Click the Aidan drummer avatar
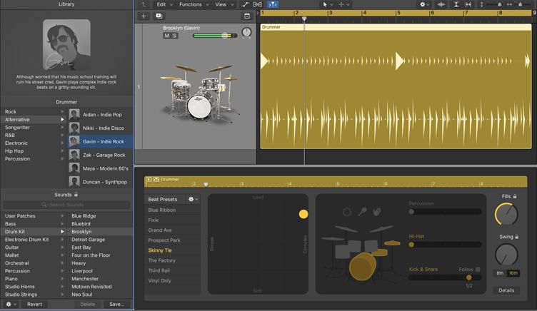The width and height of the screenshot is (537, 311). [x=74, y=114]
